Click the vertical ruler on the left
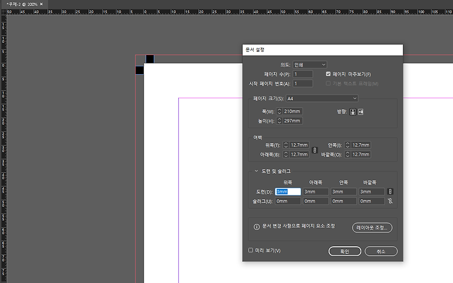 (4, 149)
